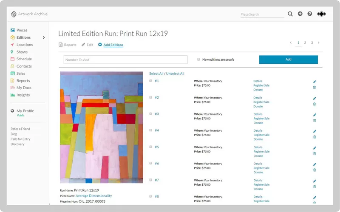Click pencil edit icon for edition #1
The image size is (340, 212).
click(x=314, y=82)
